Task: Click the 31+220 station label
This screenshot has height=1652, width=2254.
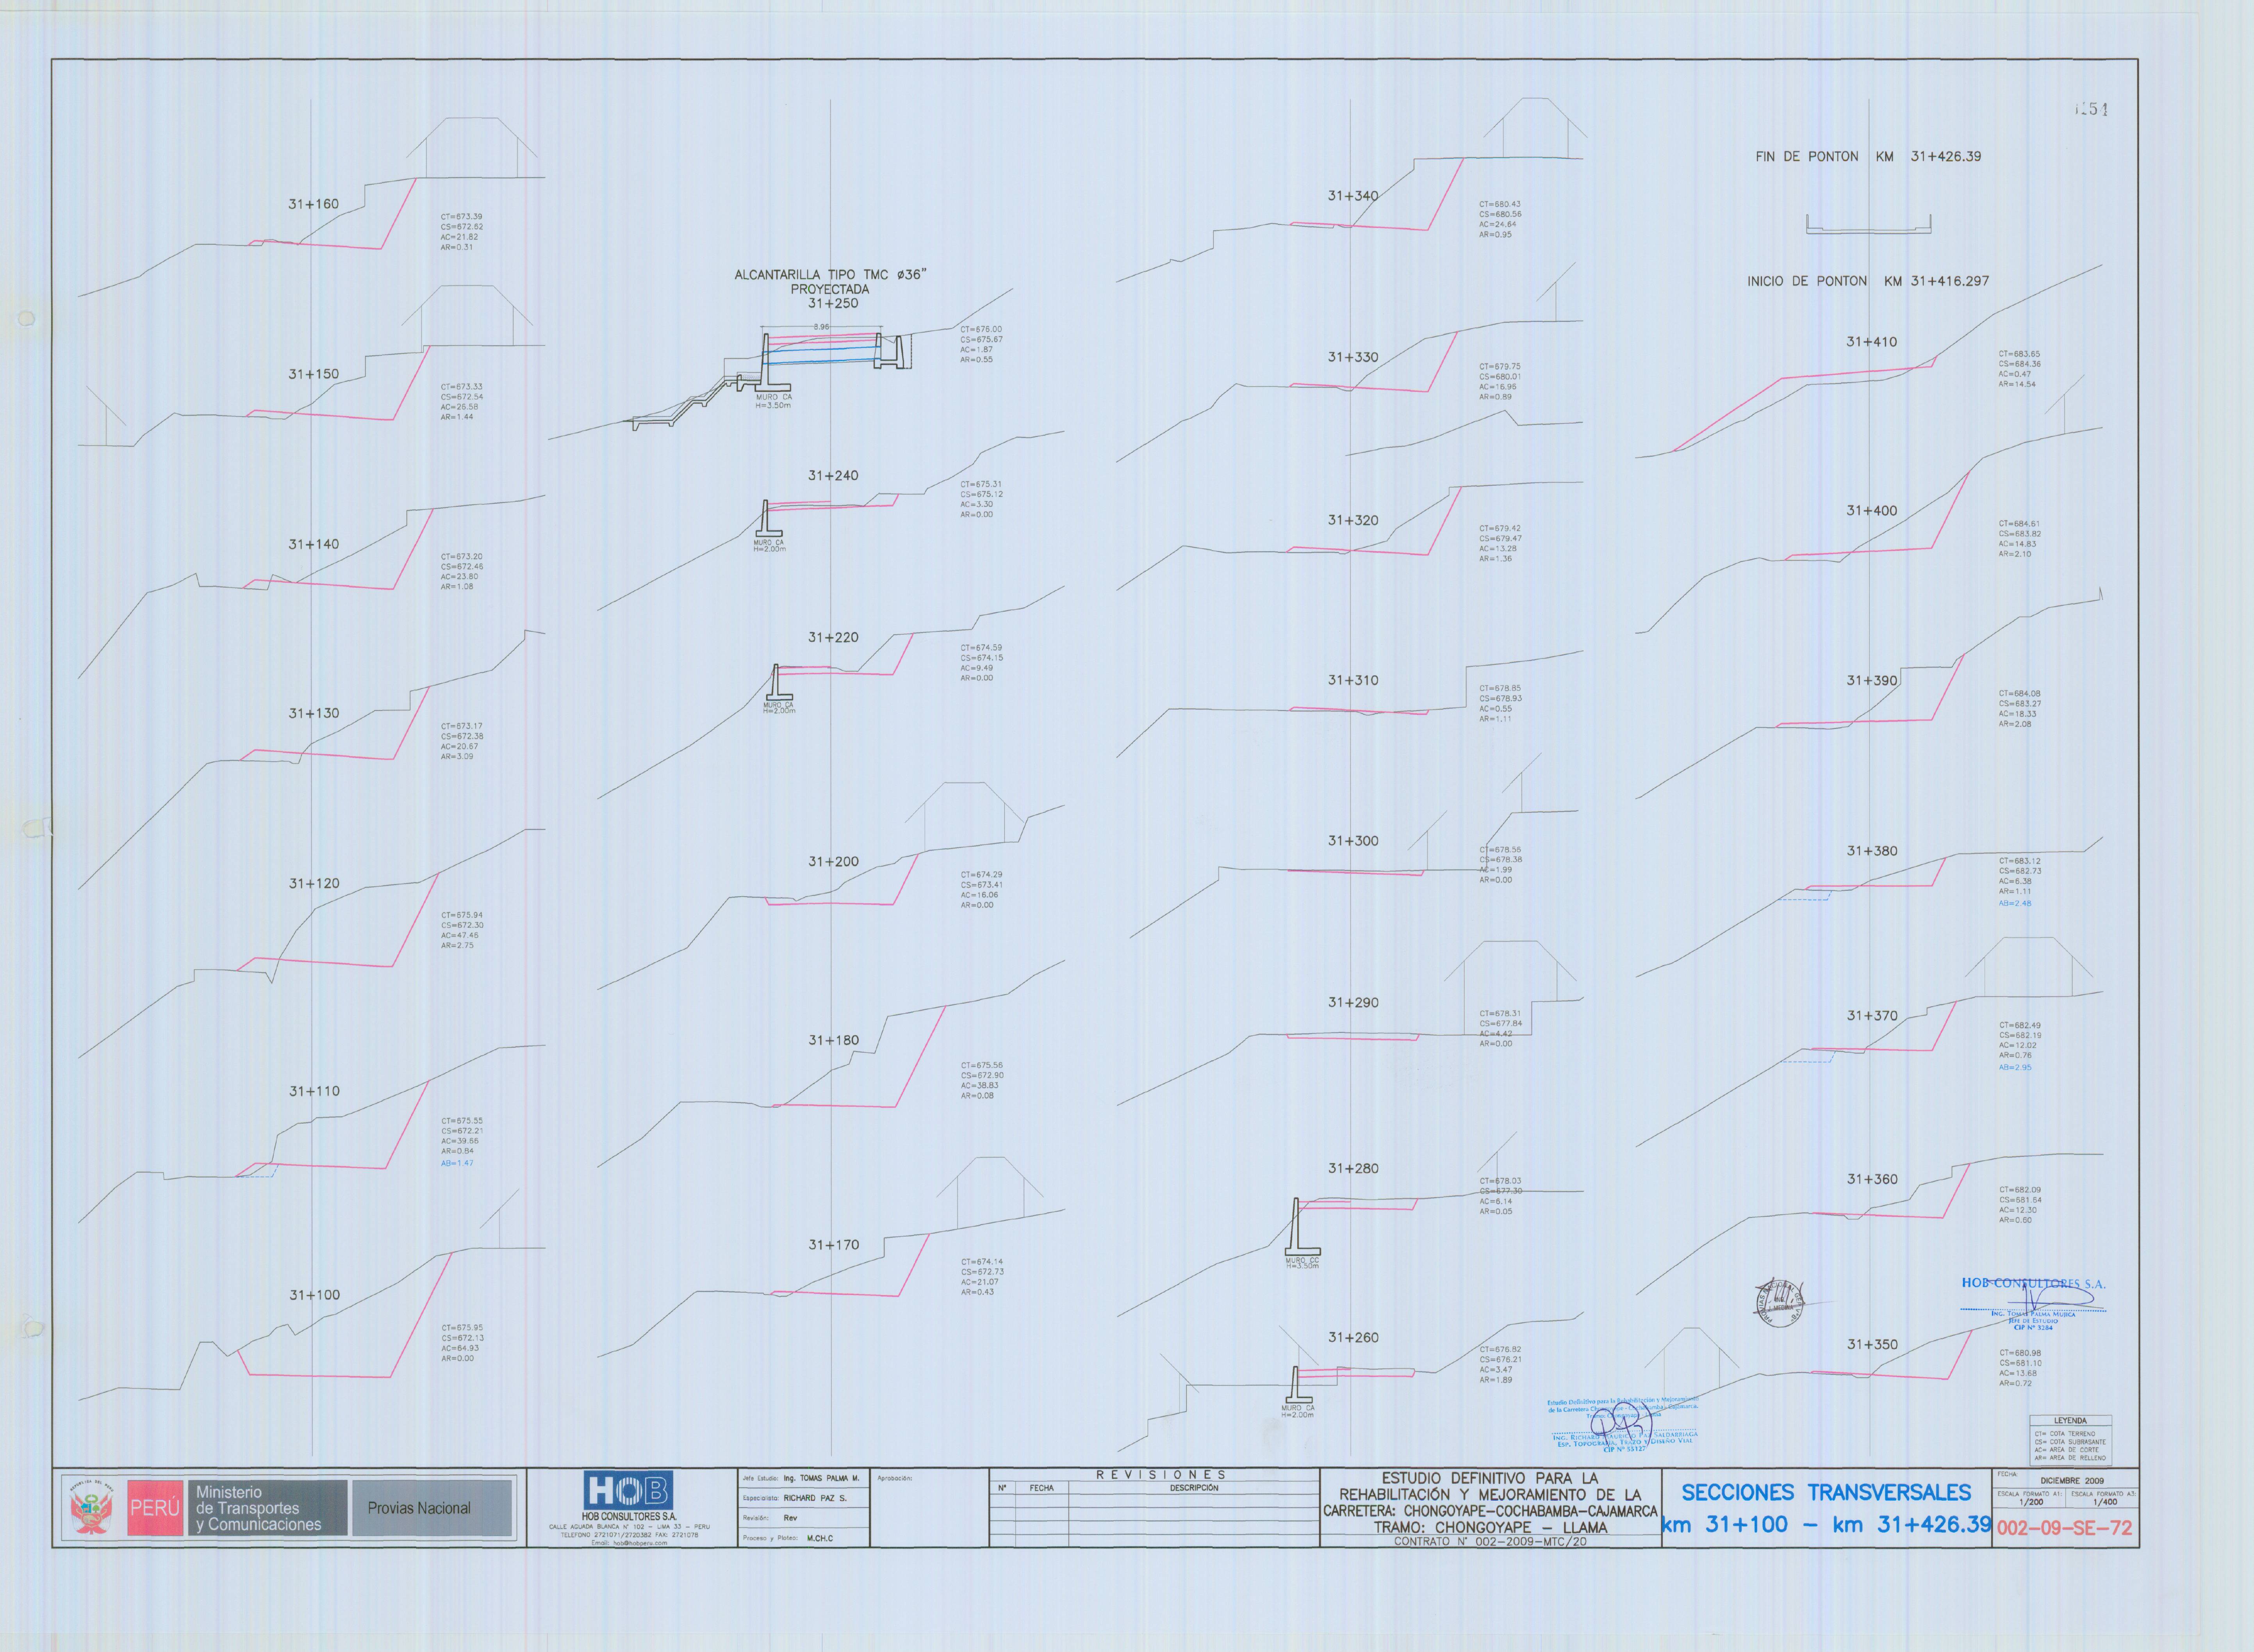Action: (833, 637)
